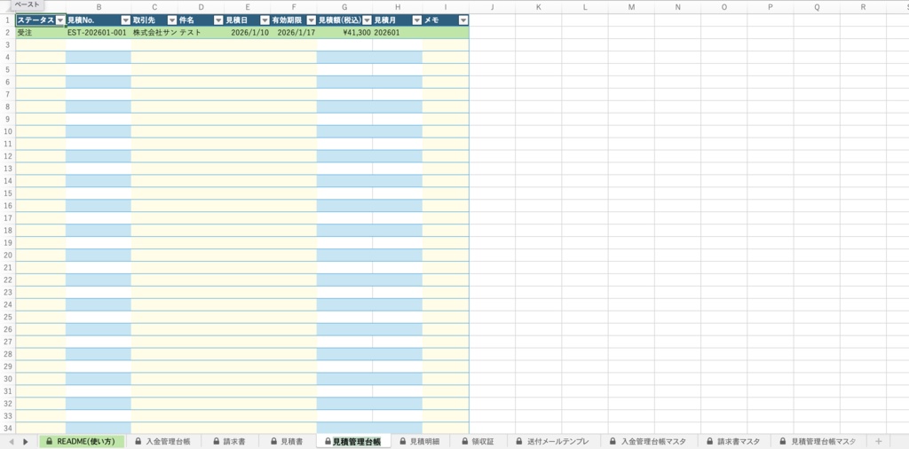This screenshot has height=449, width=909.
Task: Select the cell 株式会社サン
Action: coord(154,33)
